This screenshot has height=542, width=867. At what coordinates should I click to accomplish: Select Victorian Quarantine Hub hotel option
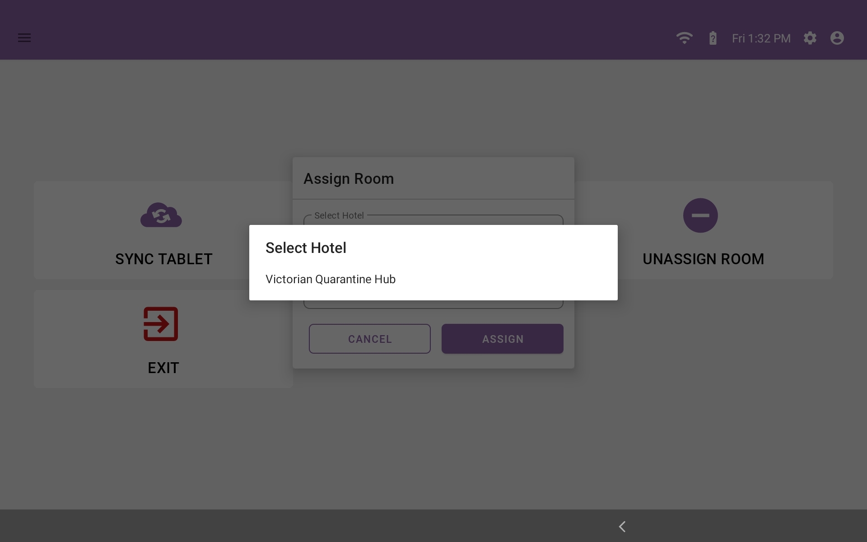(330, 279)
